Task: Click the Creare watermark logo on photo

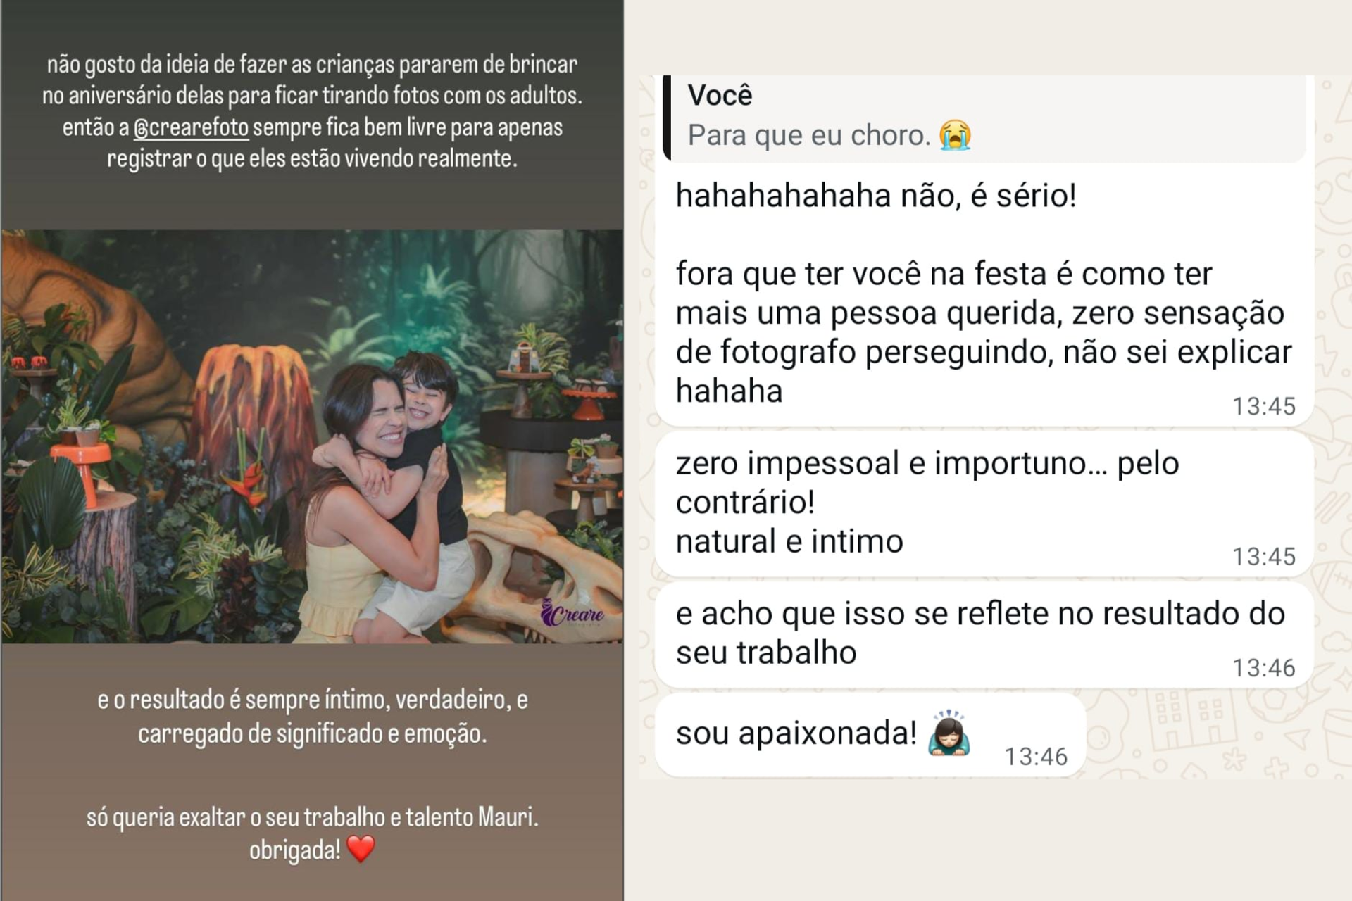Action: click(x=572, y=613)
